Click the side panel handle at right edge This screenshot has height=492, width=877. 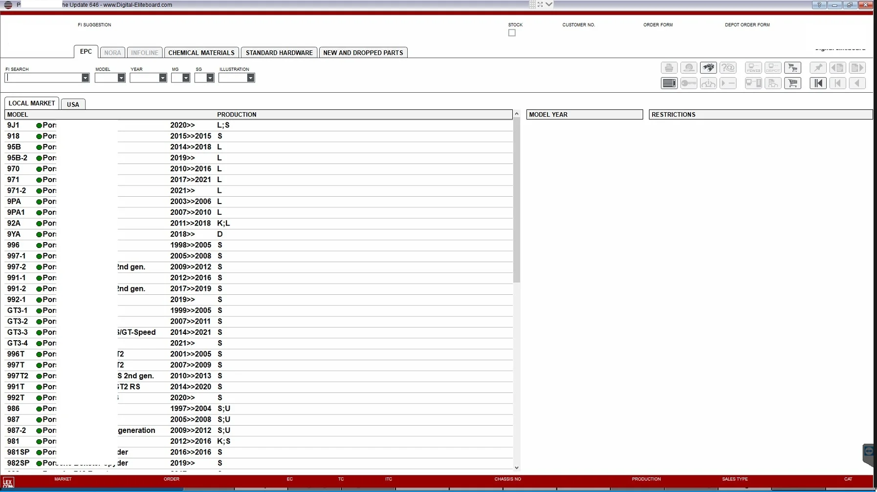(869, 454)
